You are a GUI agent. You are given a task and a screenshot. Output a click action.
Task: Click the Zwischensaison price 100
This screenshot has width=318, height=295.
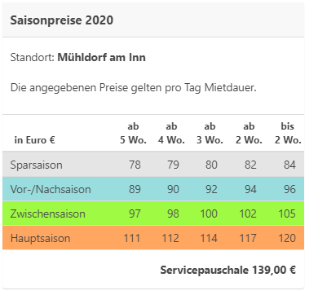[209, 214]
